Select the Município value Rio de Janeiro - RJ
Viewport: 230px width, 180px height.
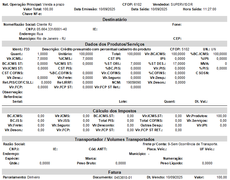click(51, 39)
